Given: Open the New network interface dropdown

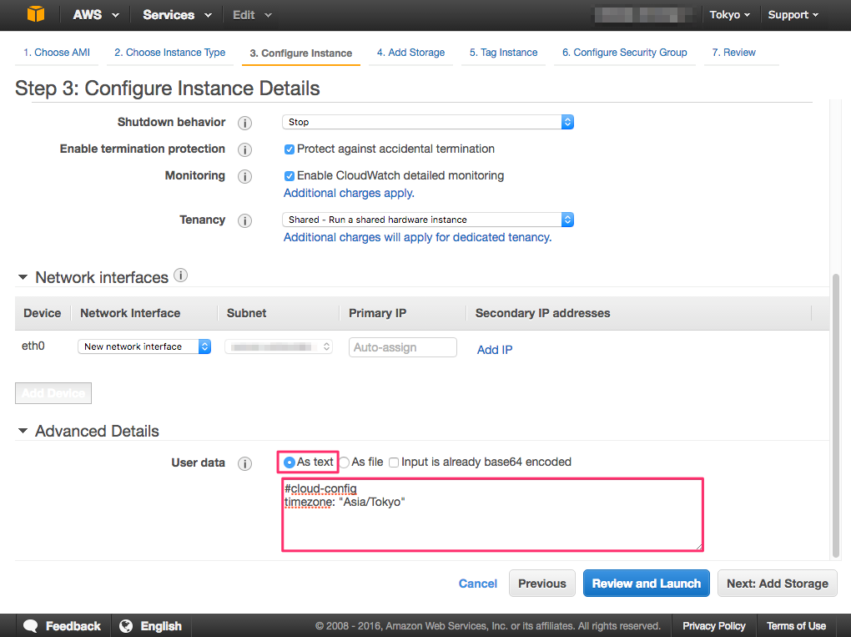Looking at the screenshot, I should (144, 346).
